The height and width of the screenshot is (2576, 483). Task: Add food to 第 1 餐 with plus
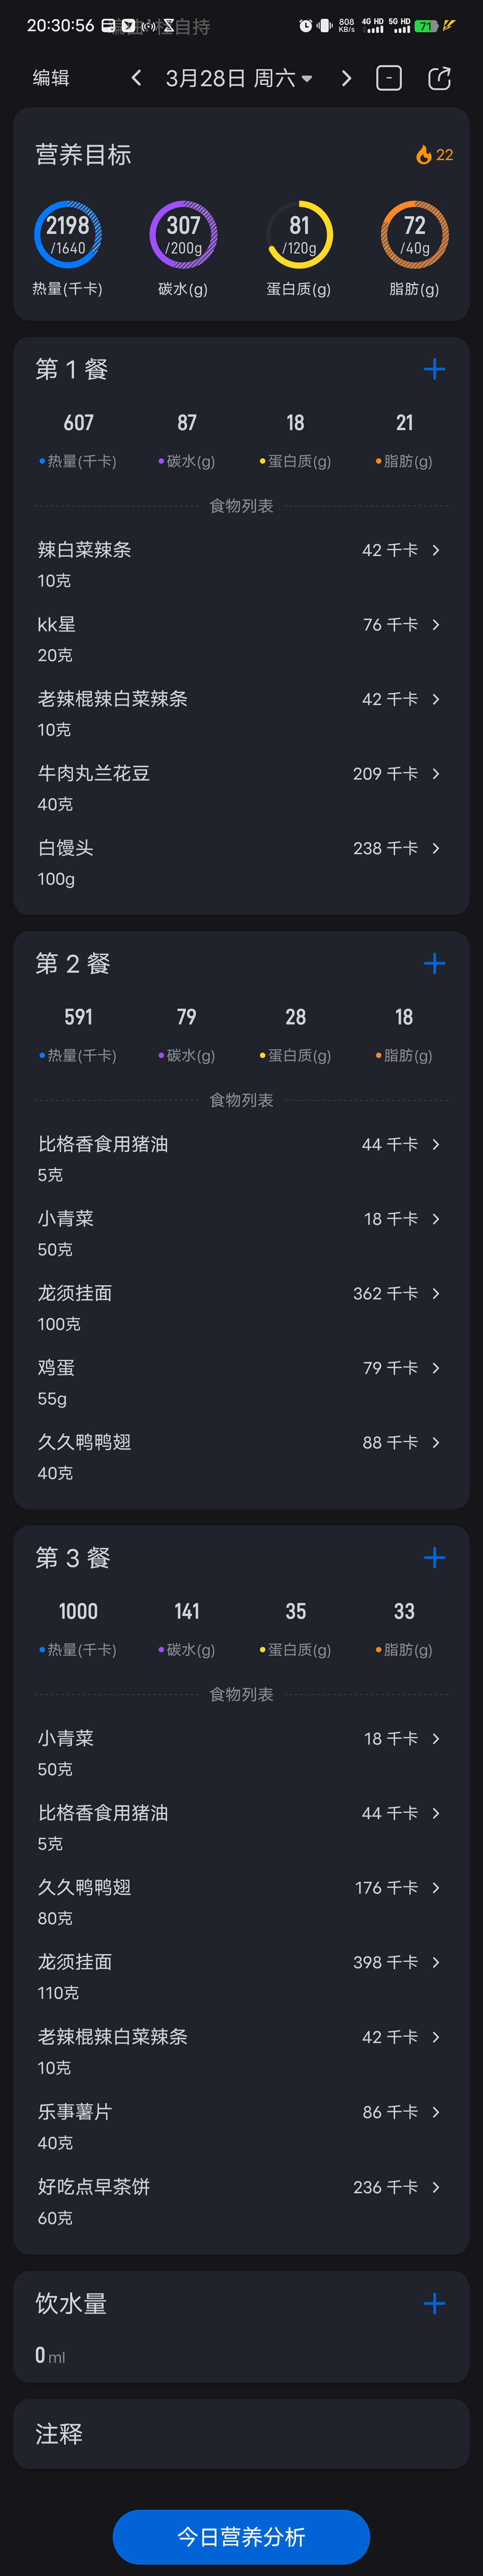(x=434, y=369)
